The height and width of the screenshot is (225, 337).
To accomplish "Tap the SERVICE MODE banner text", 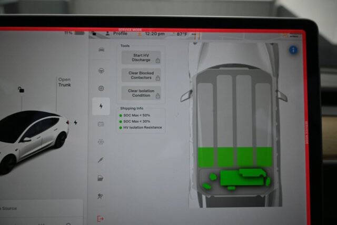I will click(130, 30).
